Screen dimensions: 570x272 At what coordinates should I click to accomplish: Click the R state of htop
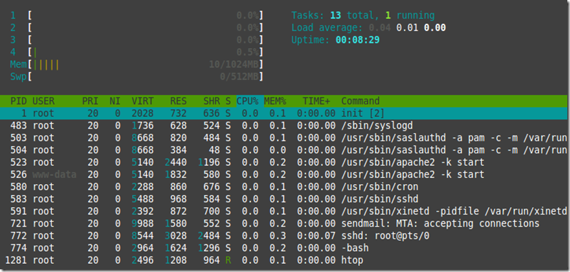point(228,260)
